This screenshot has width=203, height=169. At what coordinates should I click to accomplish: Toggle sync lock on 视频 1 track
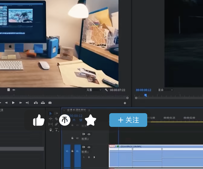[x=84, y=147]
